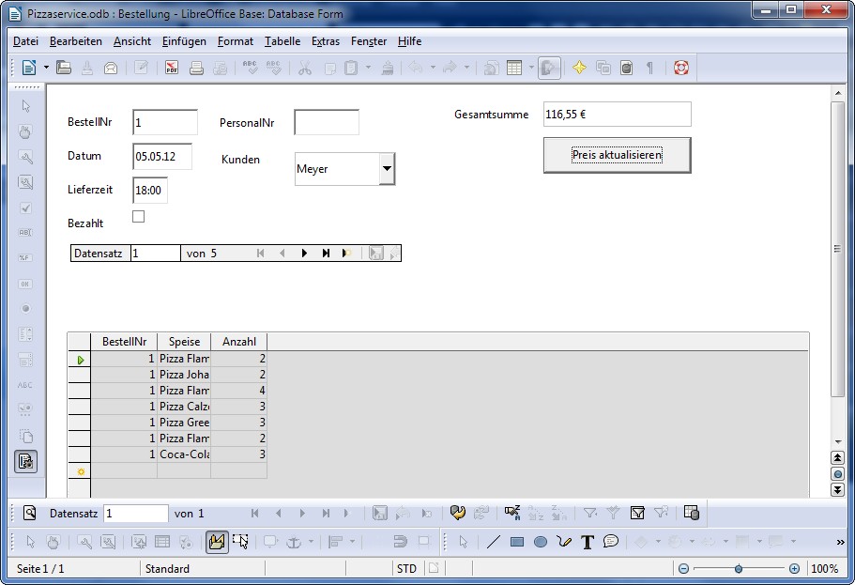Select the Rectangle drawing tool
This screenshot has width=855, height=585.
pyautogui.click(x=517, y=542)
